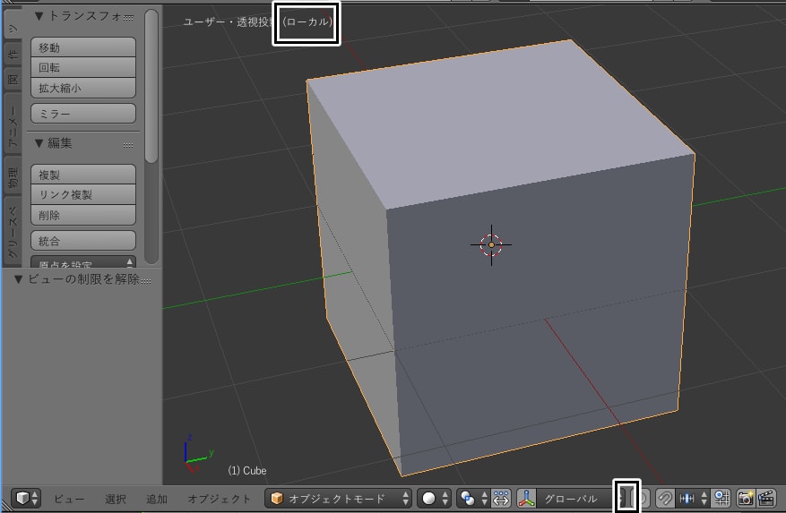
Task: Open the 原点を設定 dropdown
Action: [83, 262]
